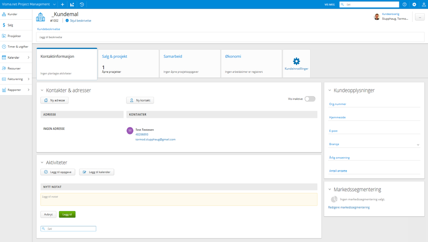The width and height of the screenshot is (428, 242).
Task: Open Kundeinnstillinger gear tile
Action: point(296,63)
